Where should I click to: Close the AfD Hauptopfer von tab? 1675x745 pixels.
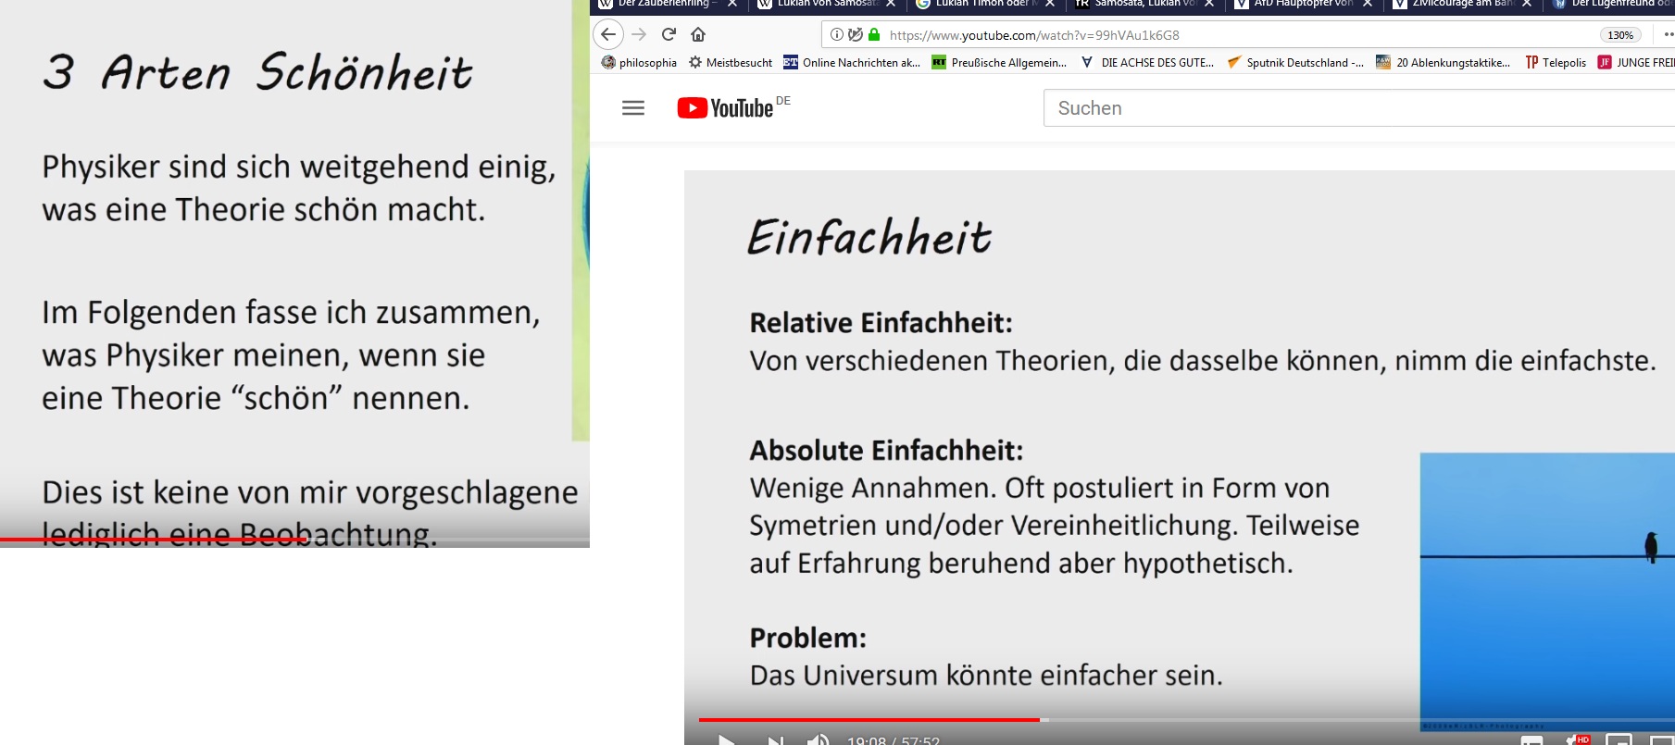coord(1368,4)
